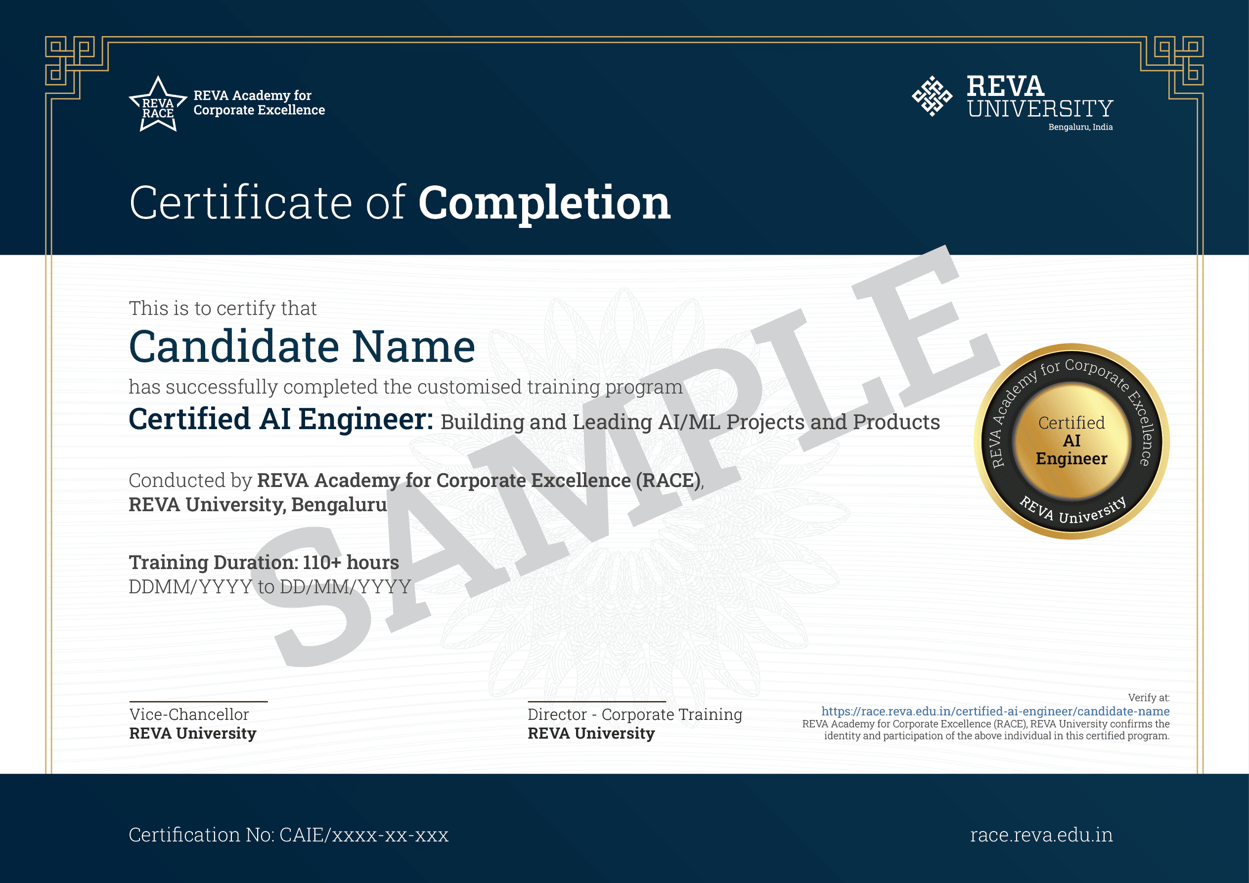Click the DDMM/YYYY to DD/MM/YYYY date range
The height and width of the screenshot is (883, 1249).
click(269, 586)
